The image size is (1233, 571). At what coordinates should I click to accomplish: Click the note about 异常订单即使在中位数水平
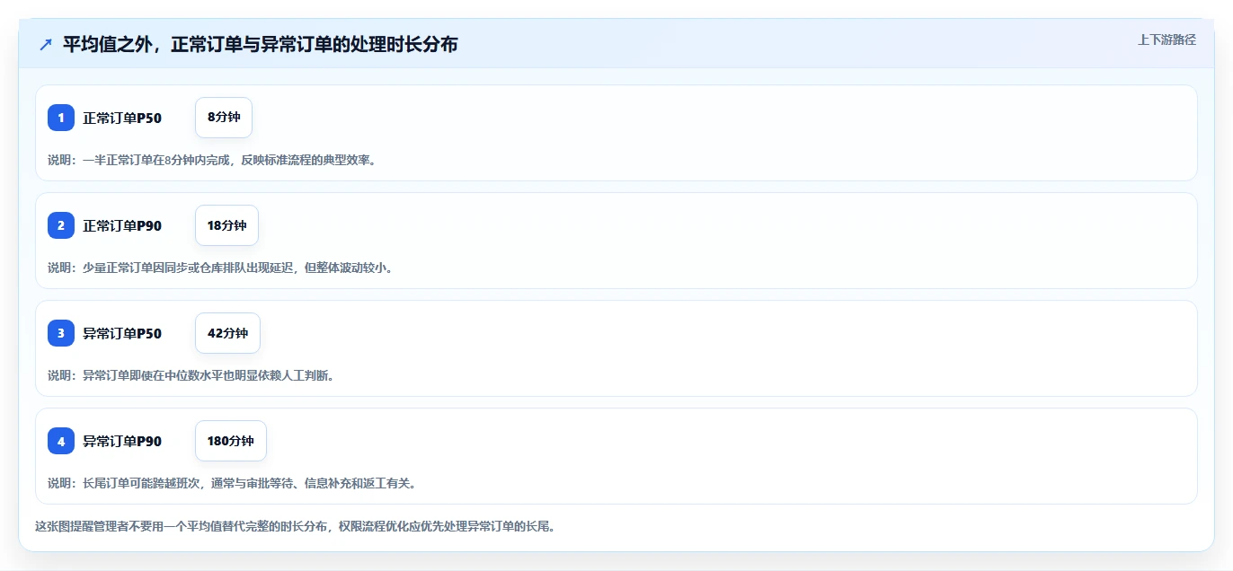(191, 375)
